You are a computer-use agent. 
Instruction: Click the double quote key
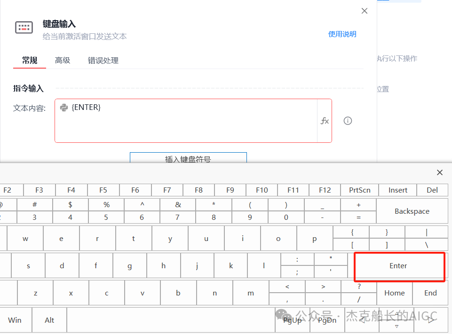click(331, 259)
